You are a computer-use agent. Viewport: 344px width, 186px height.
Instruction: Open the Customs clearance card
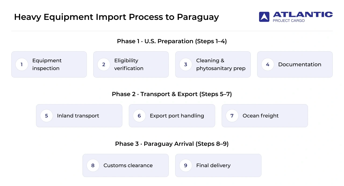[126, 165]
